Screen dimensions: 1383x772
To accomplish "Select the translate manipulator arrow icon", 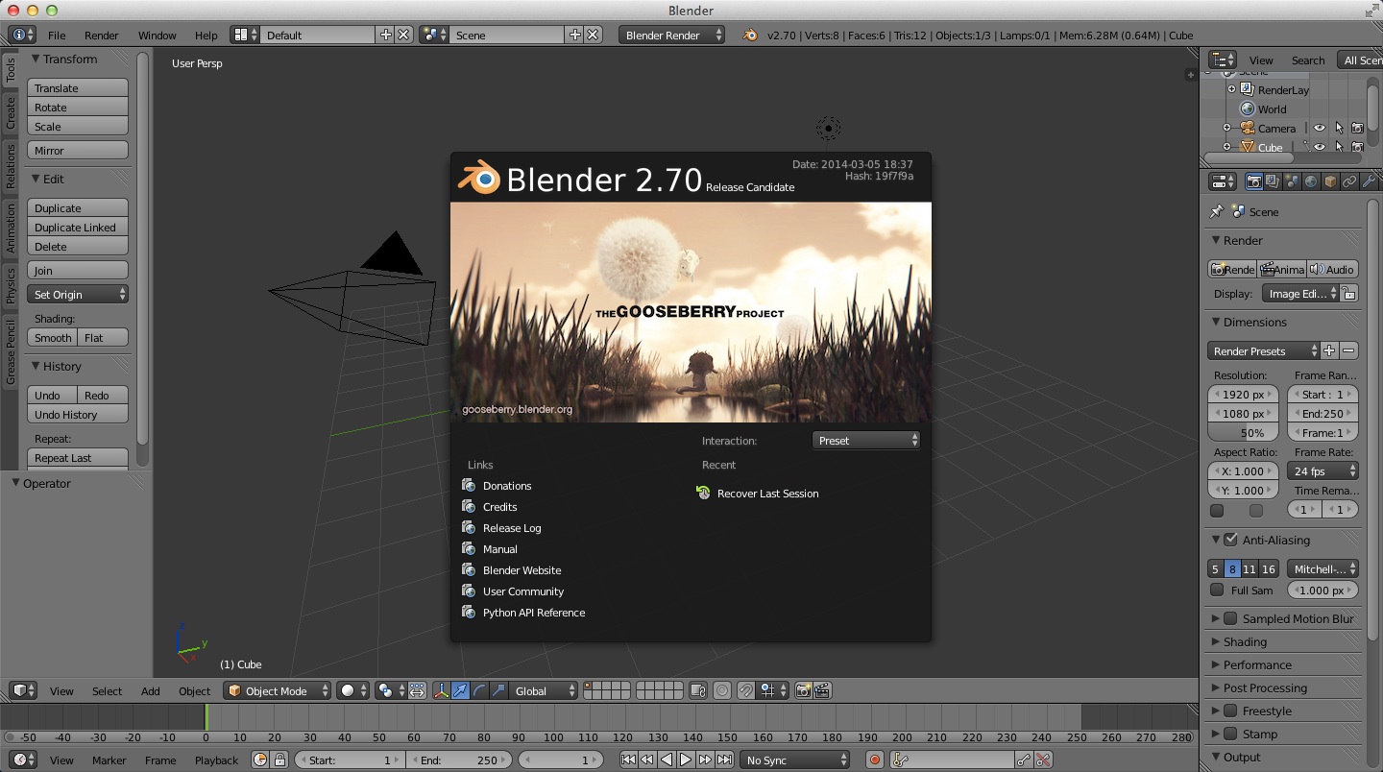I will coord(460,690).
